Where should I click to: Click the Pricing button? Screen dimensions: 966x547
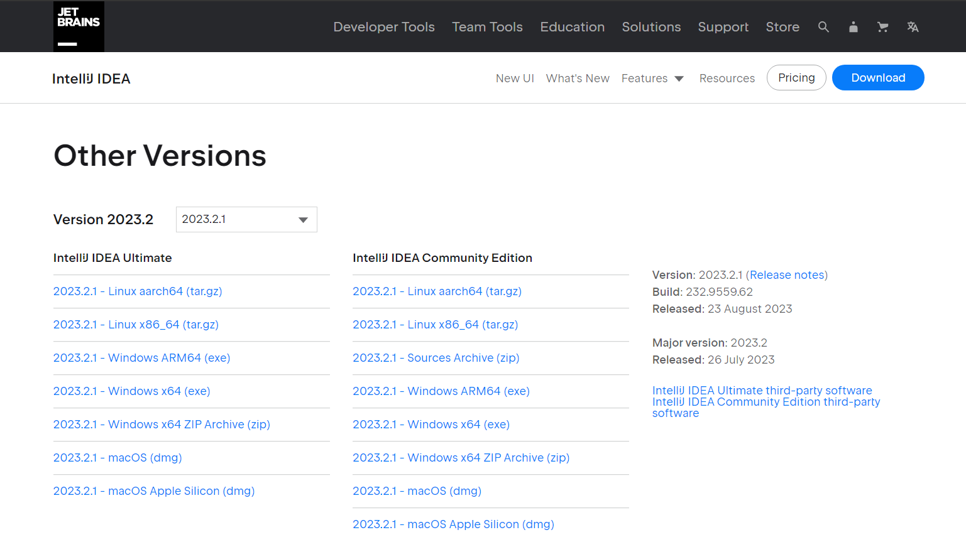796,78
